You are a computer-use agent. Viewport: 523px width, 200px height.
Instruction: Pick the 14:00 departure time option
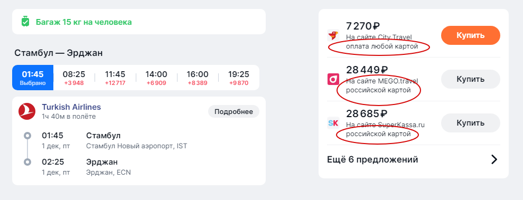pos(156,78)
